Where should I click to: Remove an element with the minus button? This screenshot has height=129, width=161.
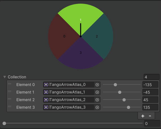[x=150, y=116]
